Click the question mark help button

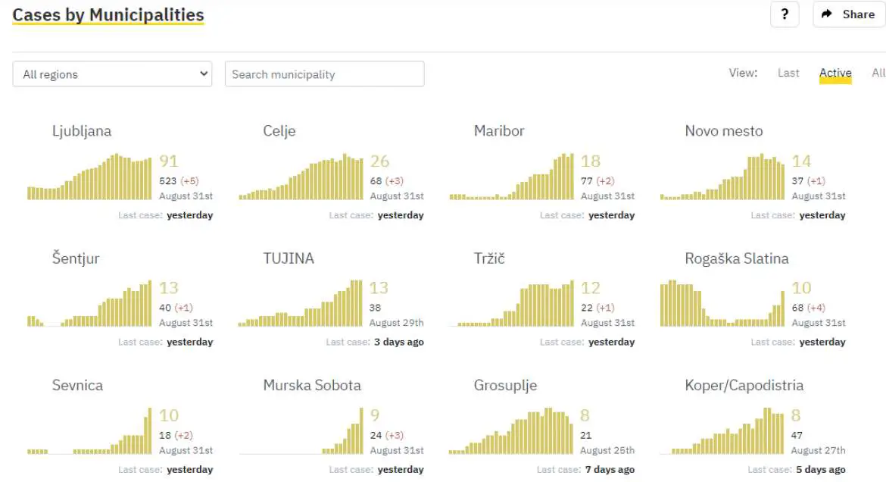pyautogui.click(x=785, y=14)
